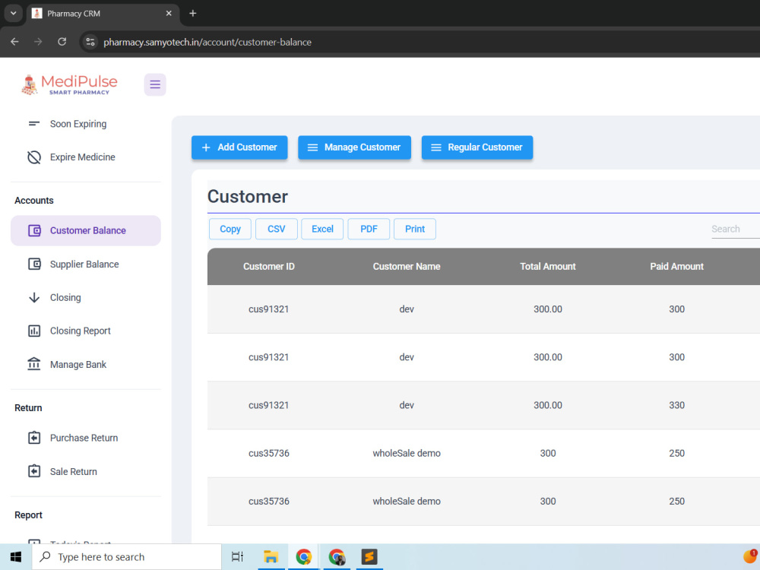Open the tab search dropdown arrow
The width and height of the screenshot is (760, 570).
[x=13, y=13]
